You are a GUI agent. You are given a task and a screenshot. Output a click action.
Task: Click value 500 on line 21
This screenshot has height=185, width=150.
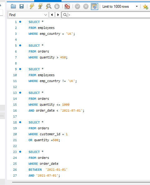56,140
